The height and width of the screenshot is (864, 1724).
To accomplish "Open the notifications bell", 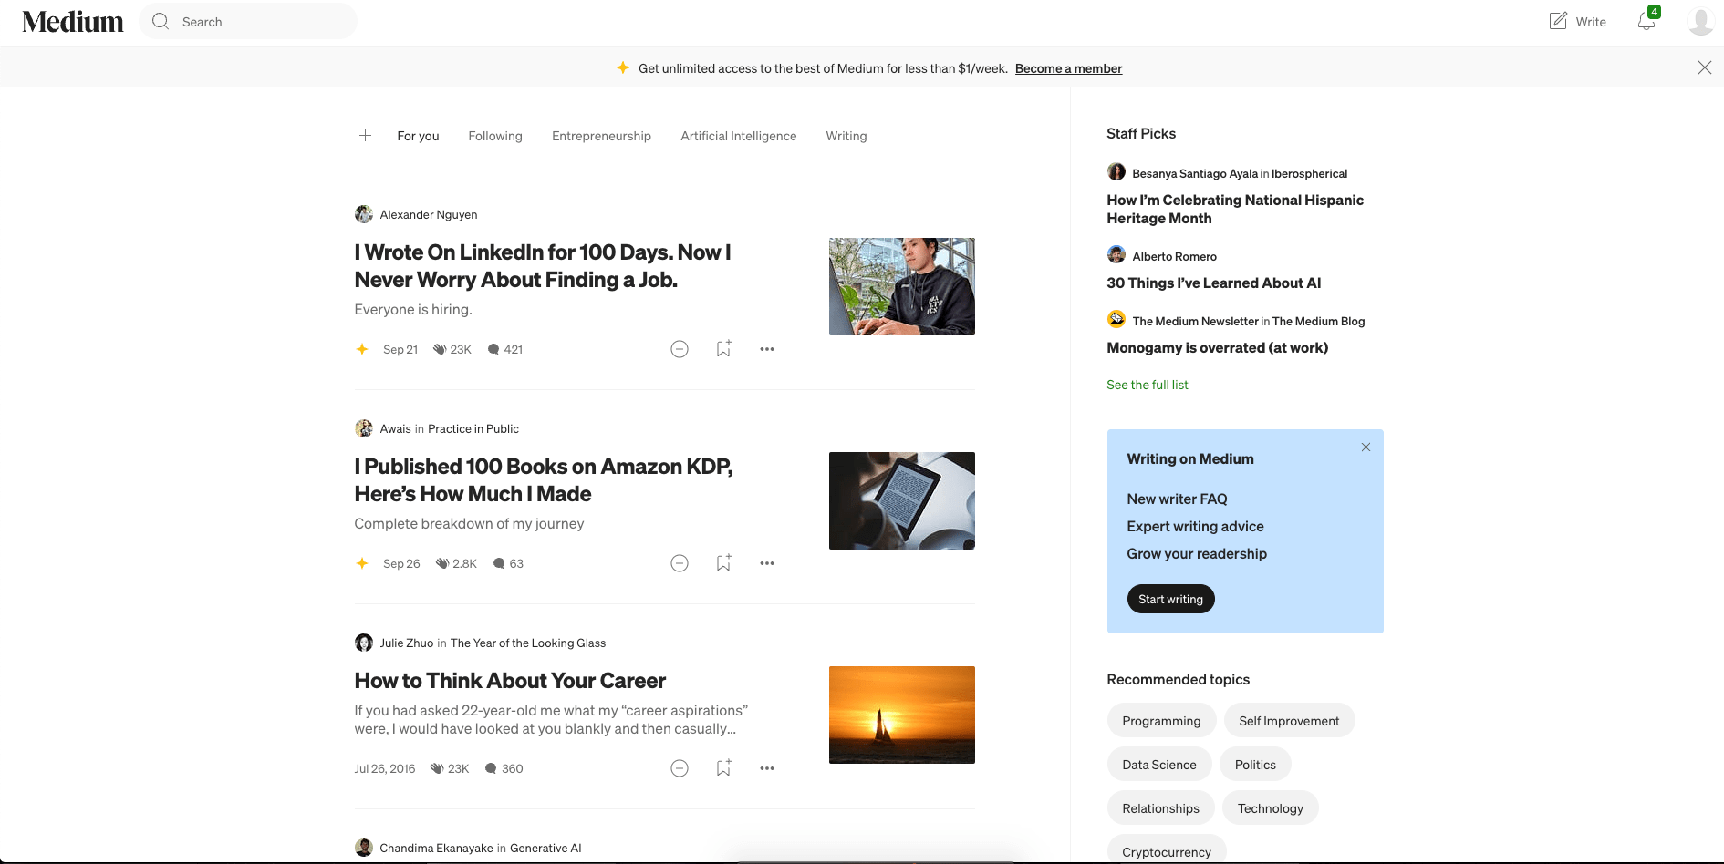I will click(x=1646, y=21).
